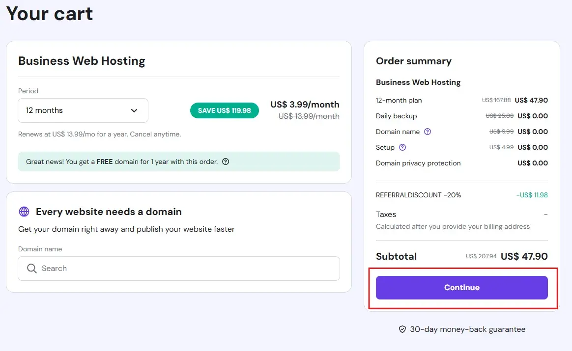Click the US$ 3.99/month price

305,105
